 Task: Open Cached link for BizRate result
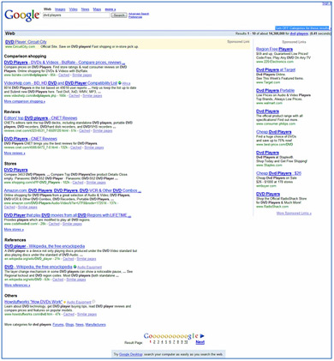point(63,75)
